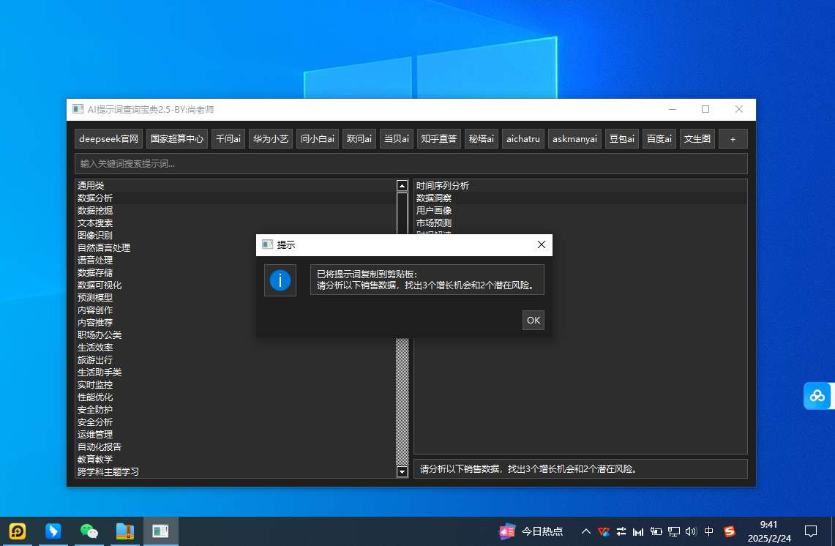
Task: Select the 旅游出行 category
Action: click(236, 359)
